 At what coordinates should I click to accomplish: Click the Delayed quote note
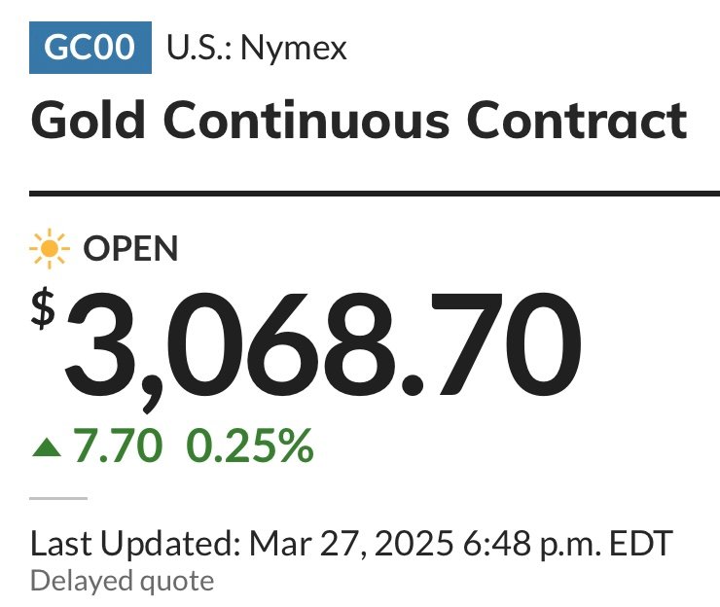tap(123, 581)
